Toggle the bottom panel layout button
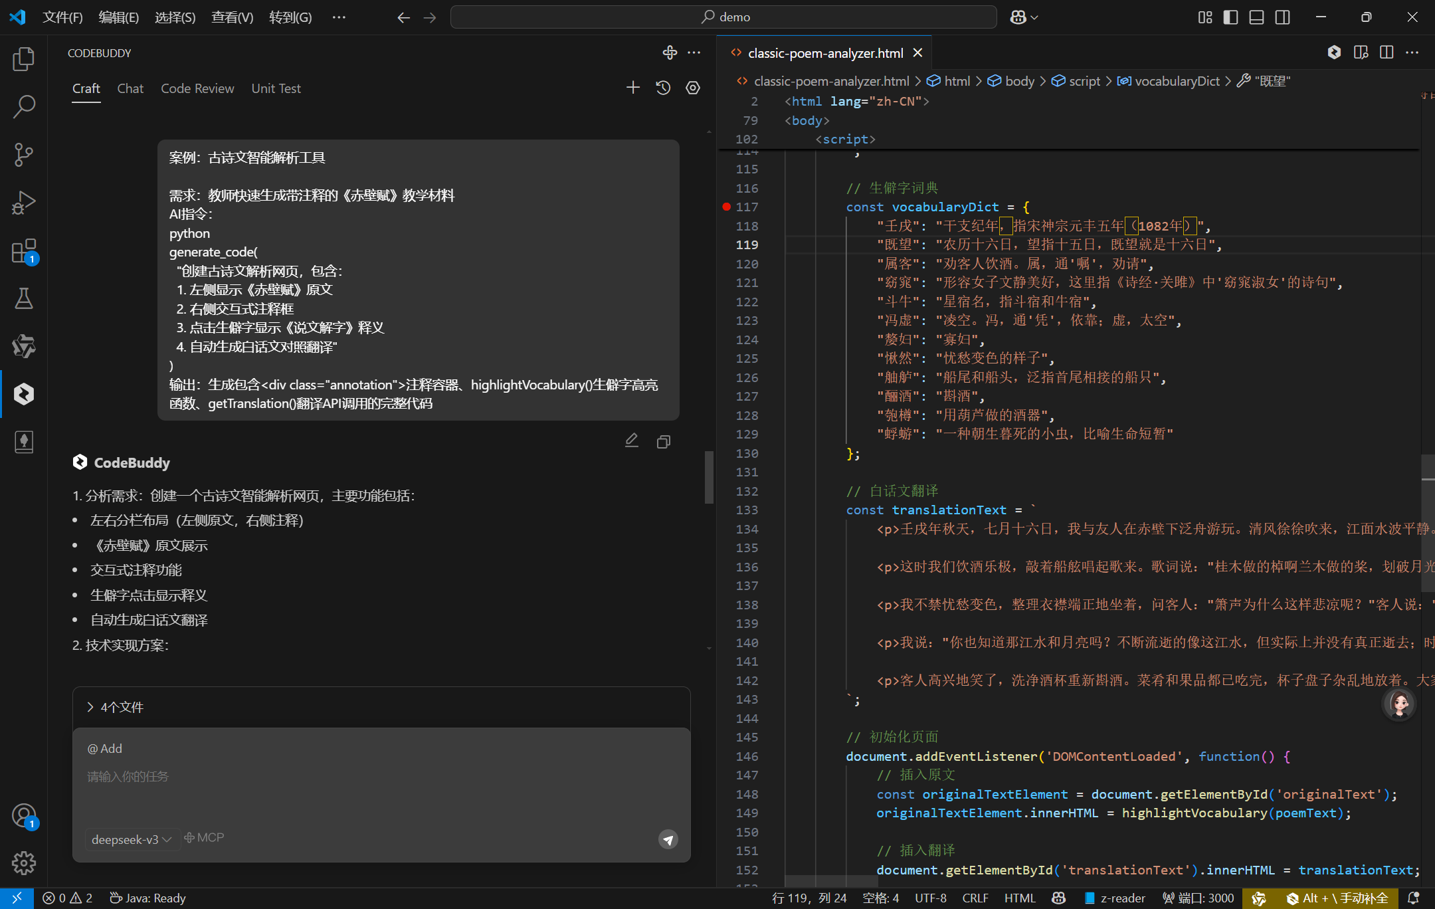Image resolution: width=1435 pixels, height=909 pixels. point(1256,17)
